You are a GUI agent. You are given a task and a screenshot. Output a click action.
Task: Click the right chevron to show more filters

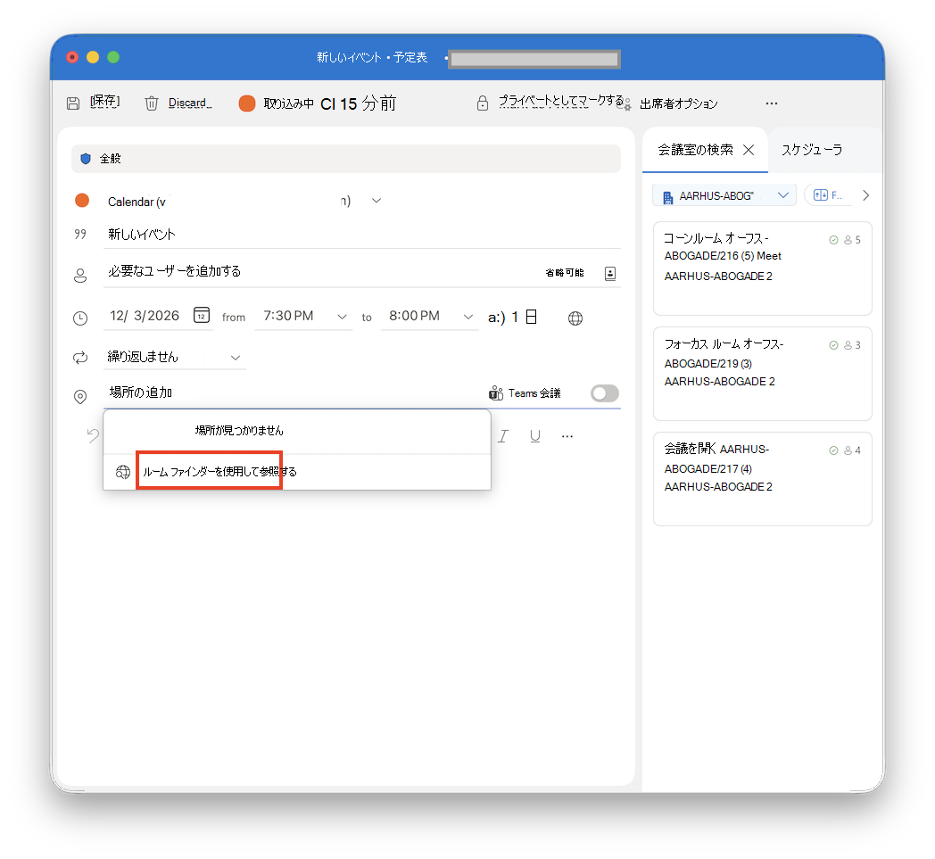(866, 195)
